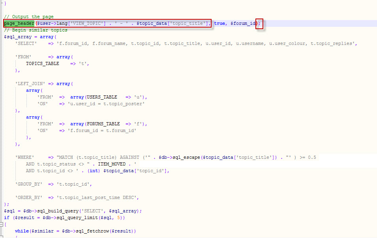Click the 'ORDER_BY' array key

(x=28, y=198)
